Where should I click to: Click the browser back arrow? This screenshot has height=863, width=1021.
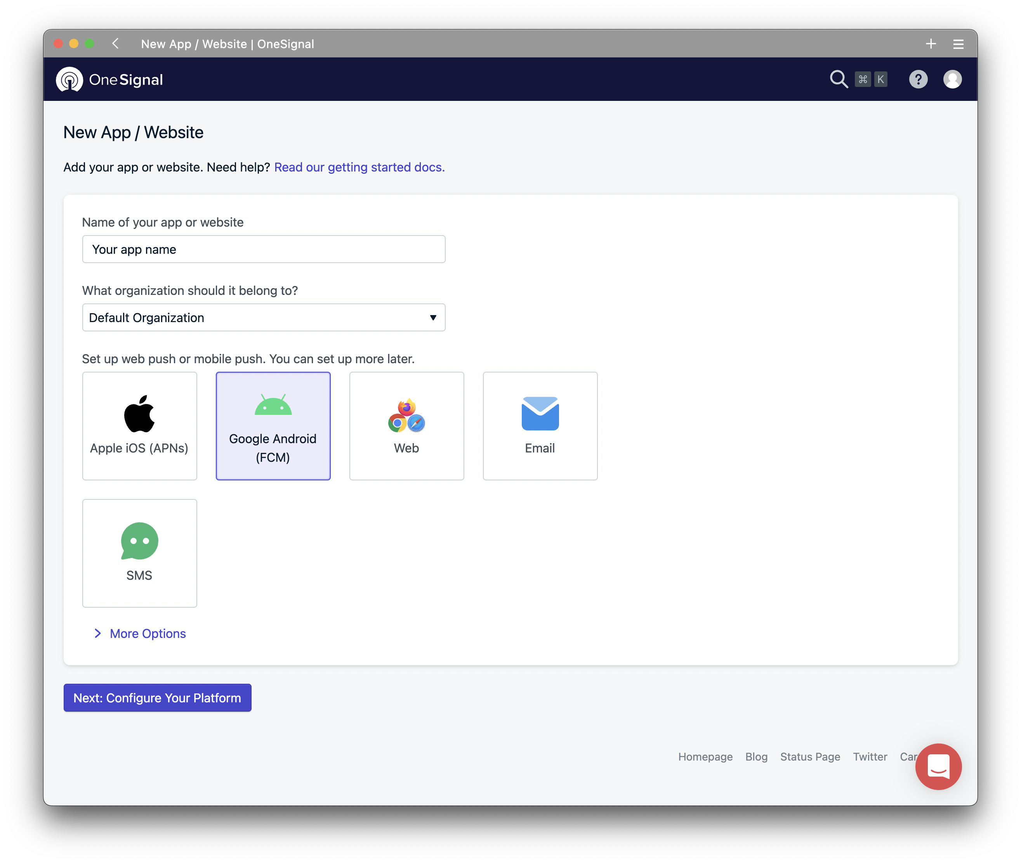click(x=116, y=44)
